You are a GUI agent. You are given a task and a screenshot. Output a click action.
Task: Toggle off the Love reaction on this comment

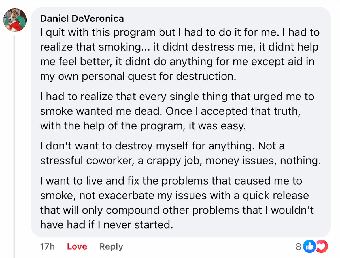coord(76,246)
